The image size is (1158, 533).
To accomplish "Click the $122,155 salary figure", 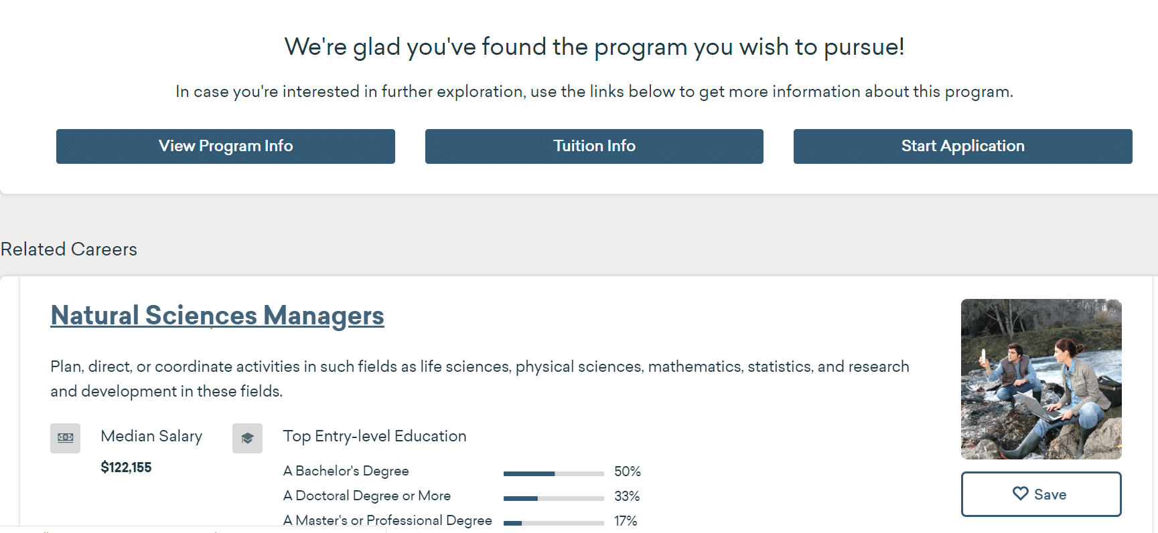I will (126, 467).
